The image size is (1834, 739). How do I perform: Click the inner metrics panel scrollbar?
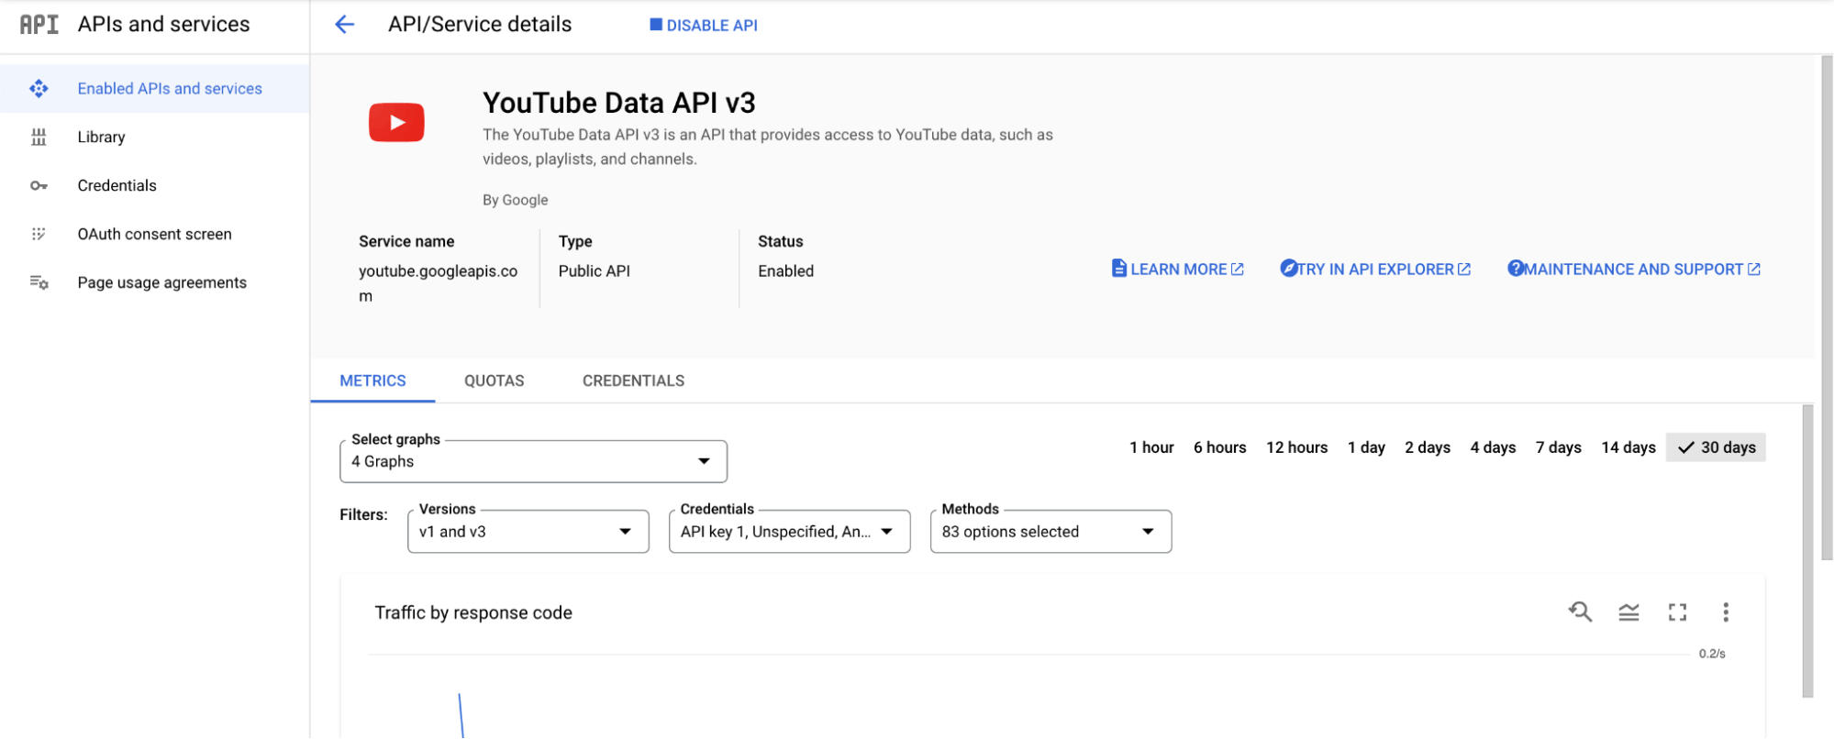tap(1807, 550)
